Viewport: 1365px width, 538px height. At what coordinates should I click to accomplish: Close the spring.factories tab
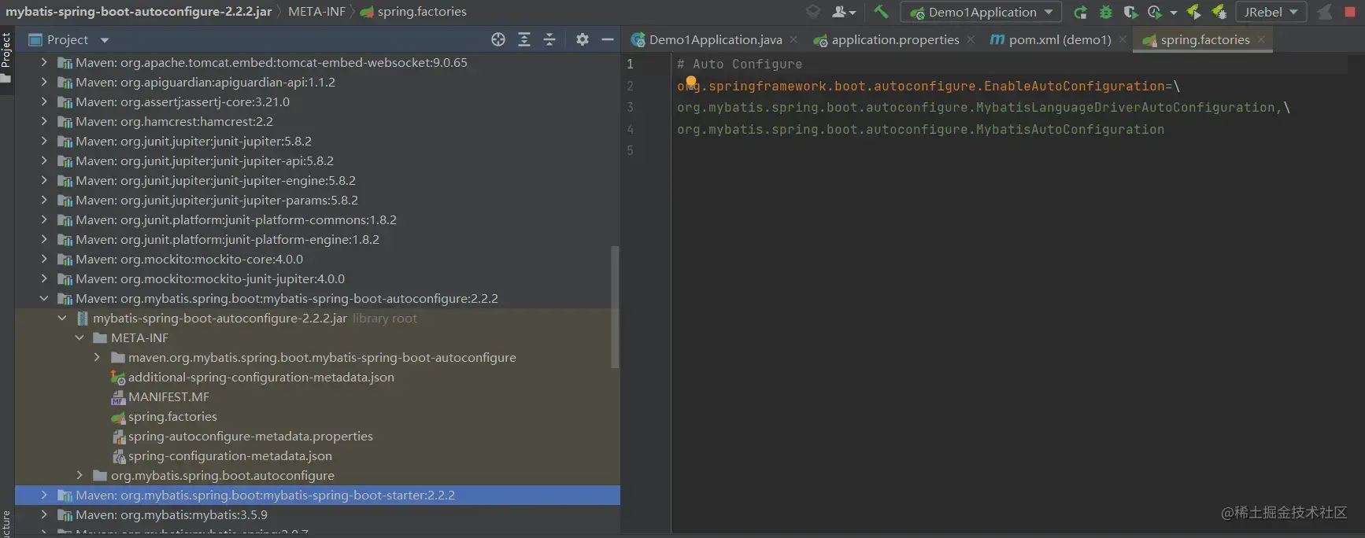point(1261,39)
